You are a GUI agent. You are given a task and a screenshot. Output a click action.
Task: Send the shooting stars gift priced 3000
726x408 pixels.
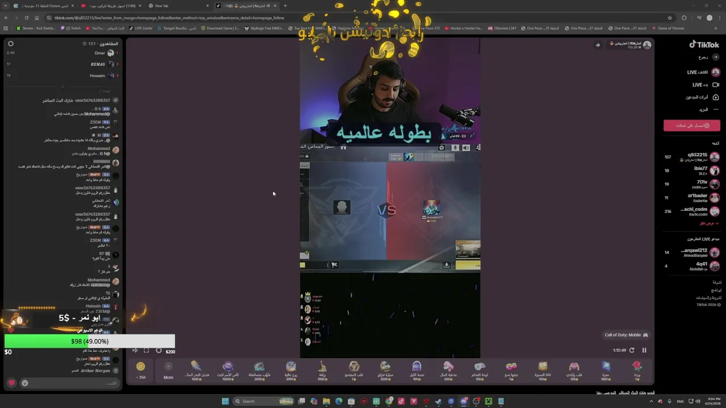coord(259,370)
